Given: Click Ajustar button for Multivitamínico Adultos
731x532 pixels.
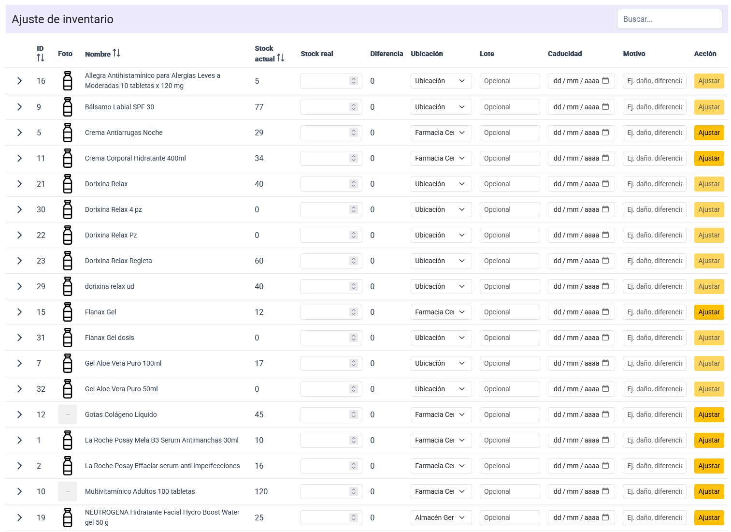Looking at the screenshot, I should tap(709, 491).
